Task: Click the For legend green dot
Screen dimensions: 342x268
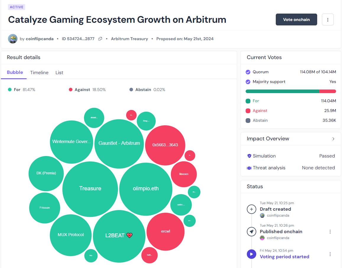Action: click(9, 90)
